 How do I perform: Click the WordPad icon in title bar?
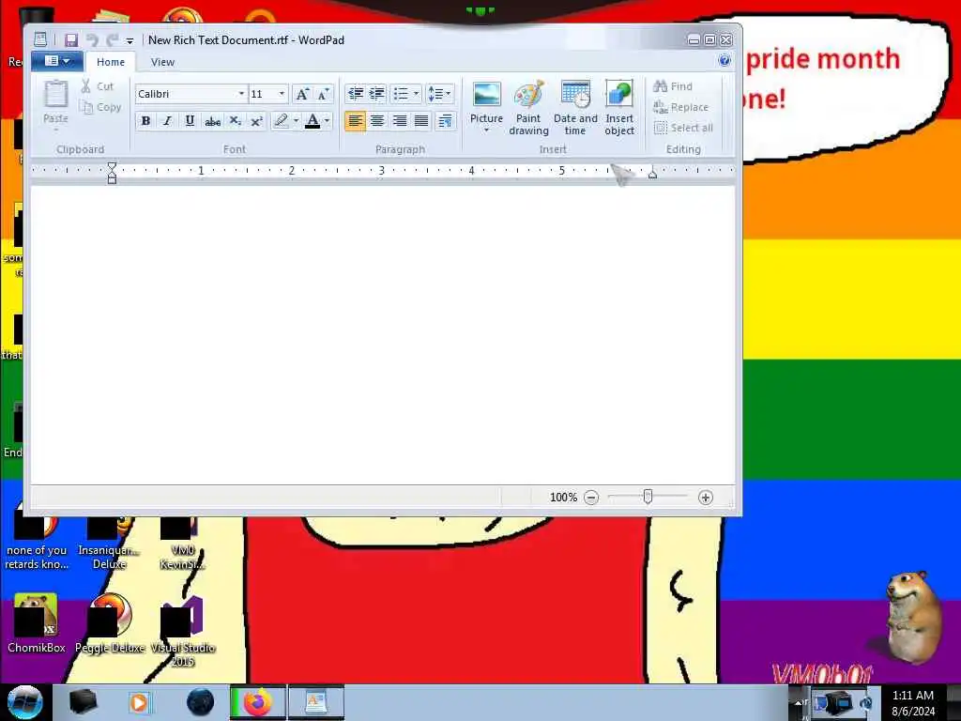(x=40, y=40)
